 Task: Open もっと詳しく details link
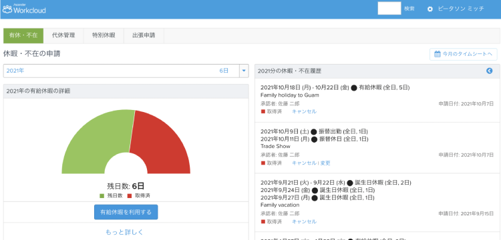pos(125,232)
